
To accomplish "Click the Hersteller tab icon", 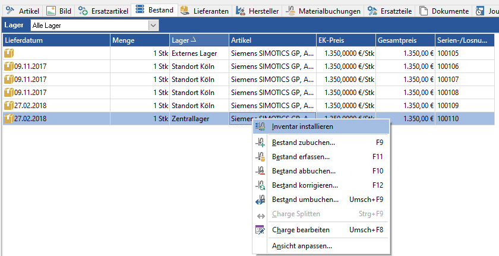I will tap(240, 11).
